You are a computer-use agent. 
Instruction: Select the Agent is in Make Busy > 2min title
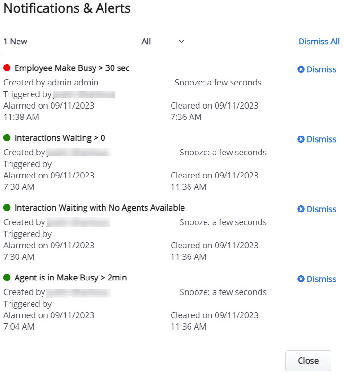pyautogui.click(x=71, y=278)
